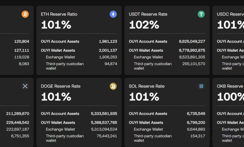Click BTC card value 119,028
244x147 pixels.
[x=22, y=57]
